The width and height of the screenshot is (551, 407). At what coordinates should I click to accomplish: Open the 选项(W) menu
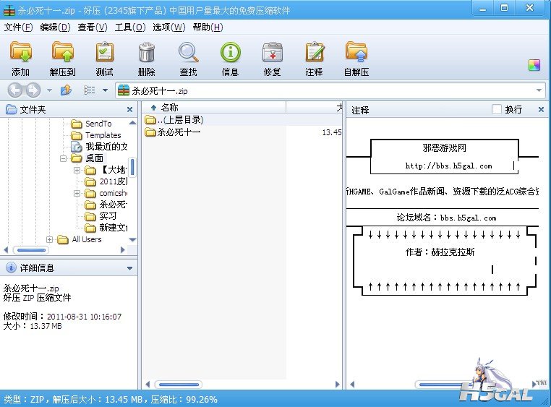click(x=168, y=27)
